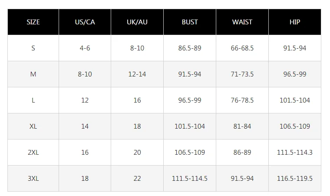
Task: Click UK/AU value 12-14
Action: (137, 74)
